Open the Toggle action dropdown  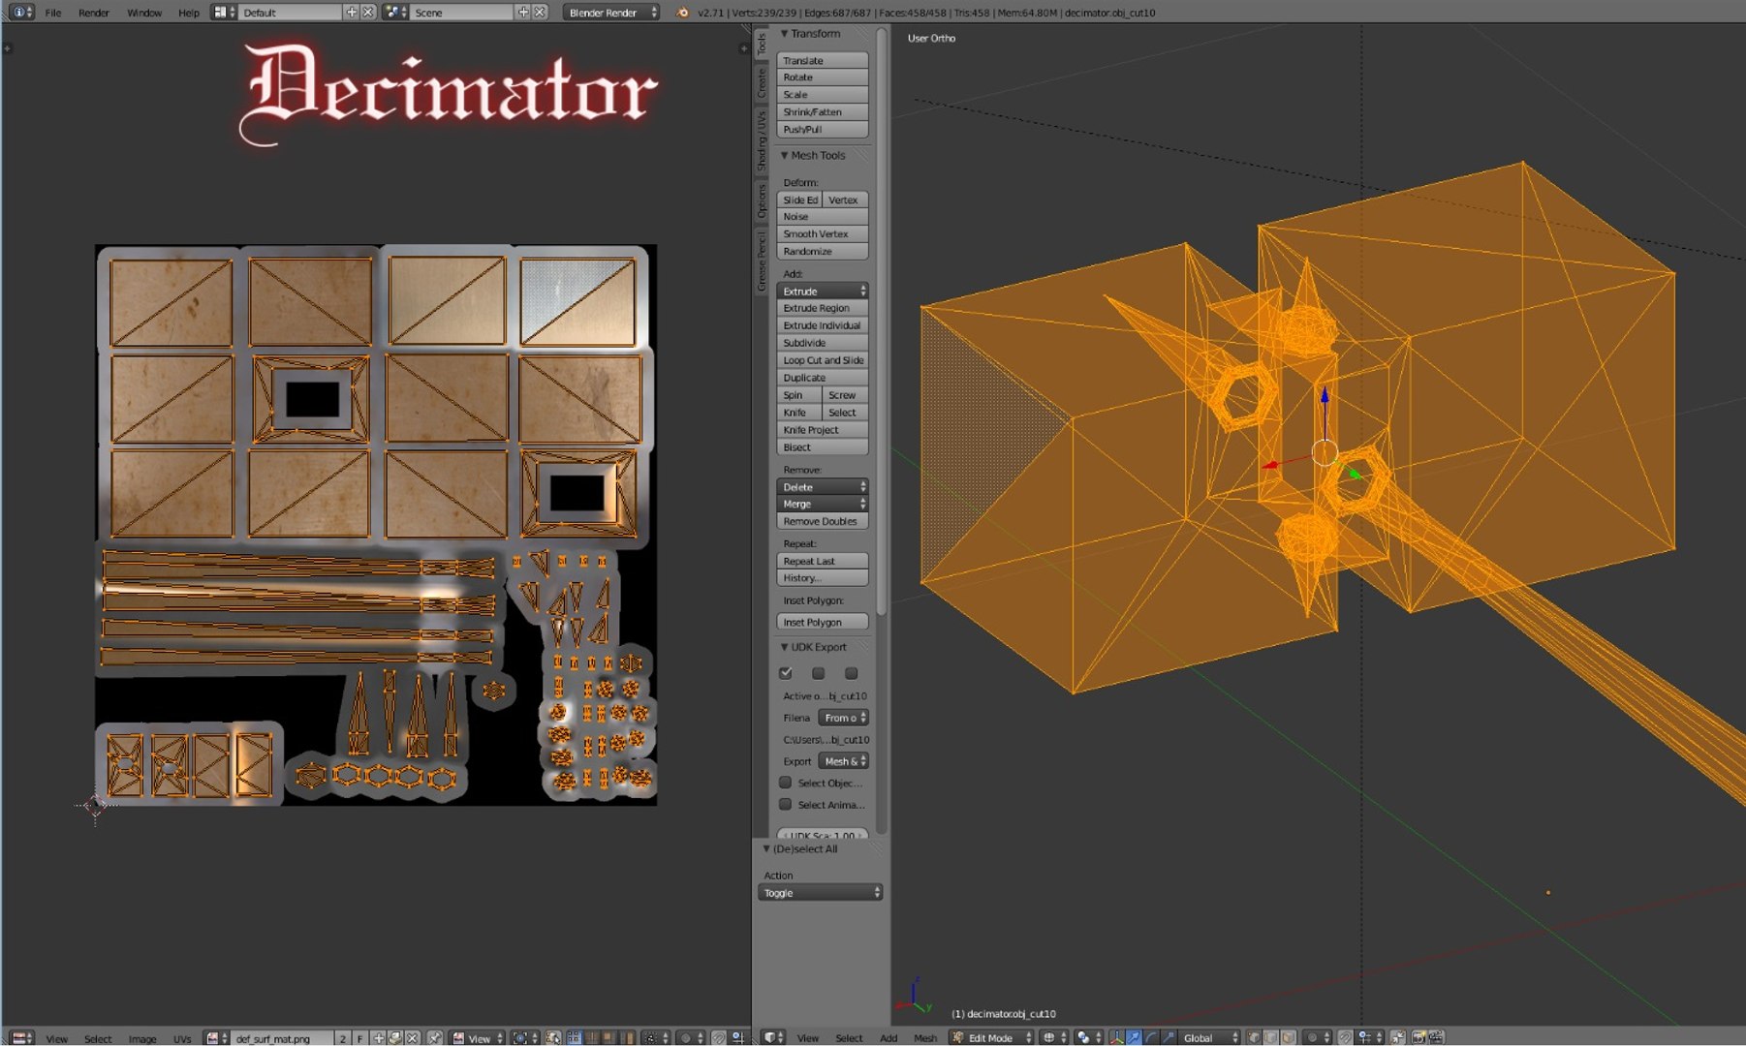coord(821,892)
